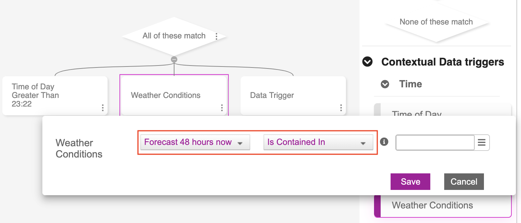This screenshot has width=521, height=223.
Task: Cancel the weather condition dialog
Action: tap(464, 182)
